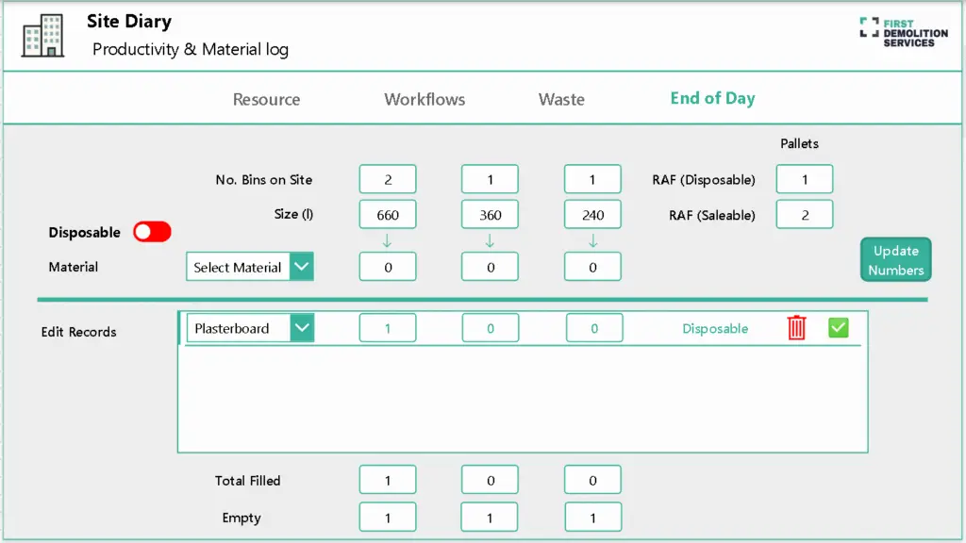Click the down arrow under 660 size
This screenshot has height=543, width=966.
pyautogui.click(x=387, y=242)
